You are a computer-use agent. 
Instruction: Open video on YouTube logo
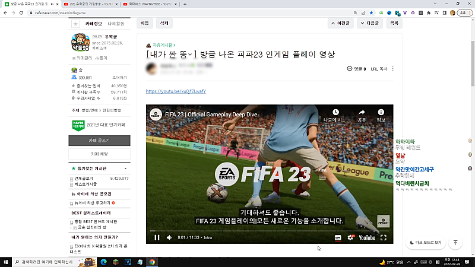click(x=367, y=238)
